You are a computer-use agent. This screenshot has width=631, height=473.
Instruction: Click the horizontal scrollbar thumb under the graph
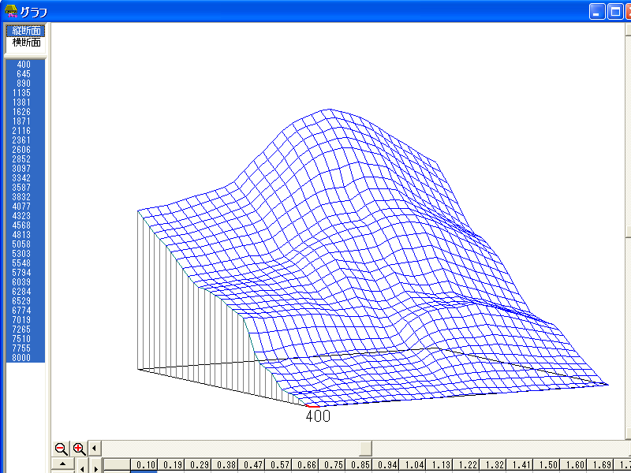click(x=365, y=448)
